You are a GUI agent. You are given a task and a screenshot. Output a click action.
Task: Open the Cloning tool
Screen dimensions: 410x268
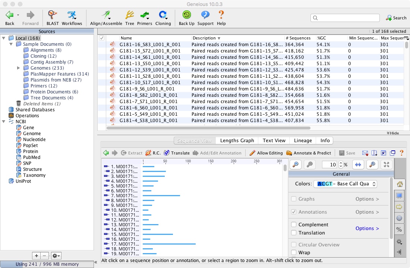pyautogui.click(x=163, y=15)
